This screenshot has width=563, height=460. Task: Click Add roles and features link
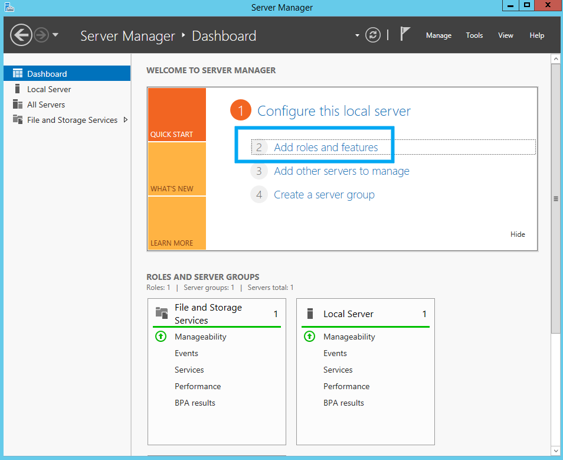click(326, 148)
